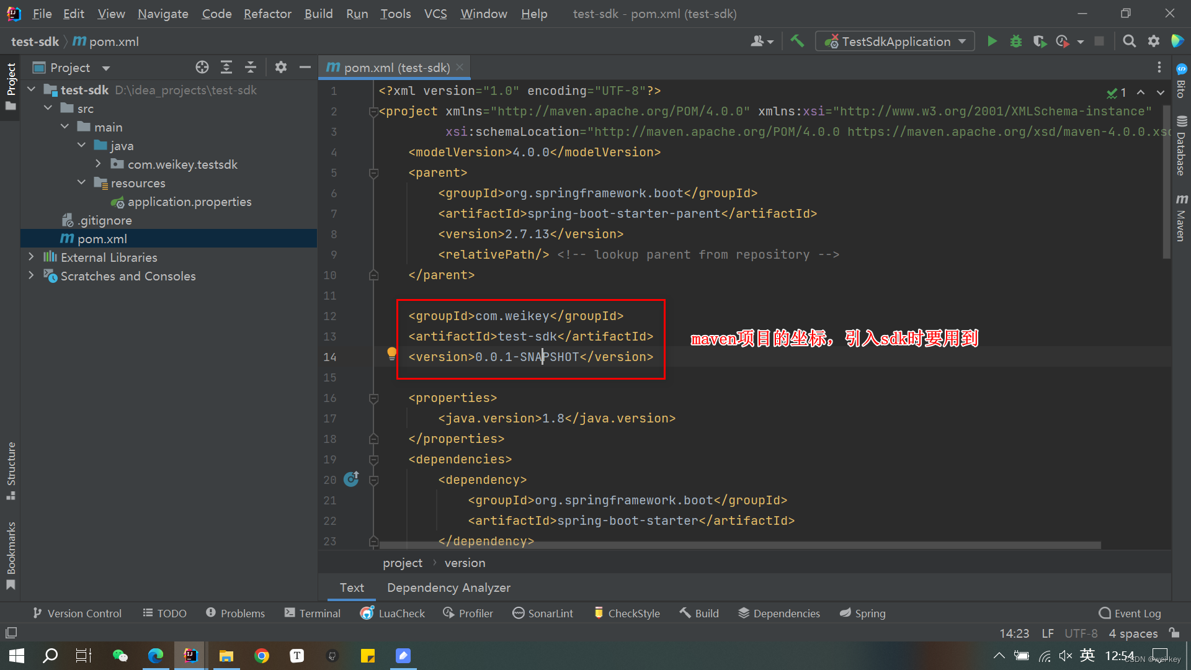Open the Terminal tool window button
1191x670 pixels.
tap(313, 613)
